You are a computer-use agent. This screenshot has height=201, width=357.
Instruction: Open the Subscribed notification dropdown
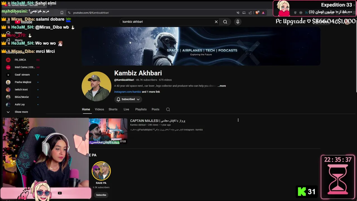128,99
